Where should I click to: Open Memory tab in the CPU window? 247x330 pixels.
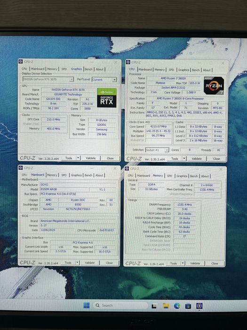(x=159, y=70)
